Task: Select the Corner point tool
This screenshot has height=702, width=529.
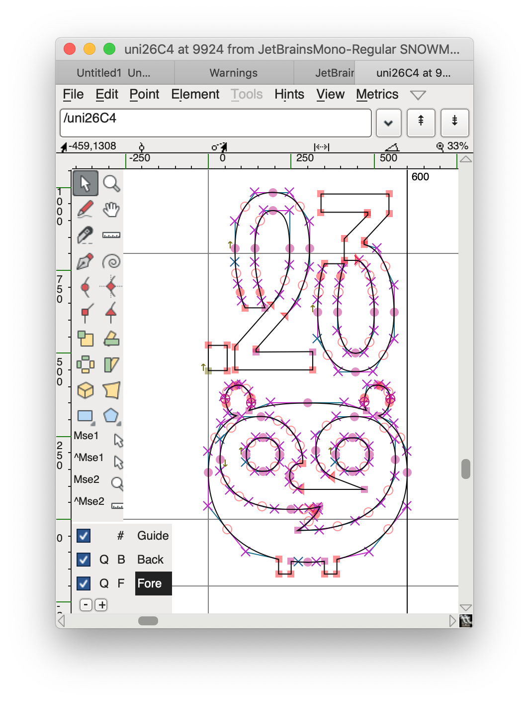Action: [86, 313]
